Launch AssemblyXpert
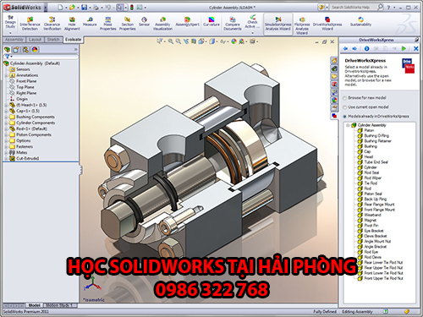This screenshot has width=423, height=317. 187,21
